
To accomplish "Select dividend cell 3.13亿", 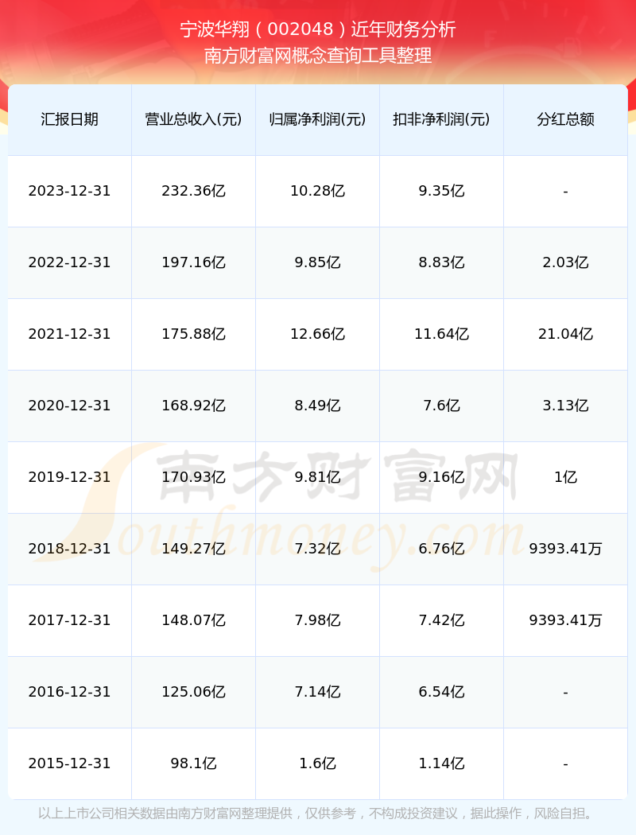I will [566, 406].
